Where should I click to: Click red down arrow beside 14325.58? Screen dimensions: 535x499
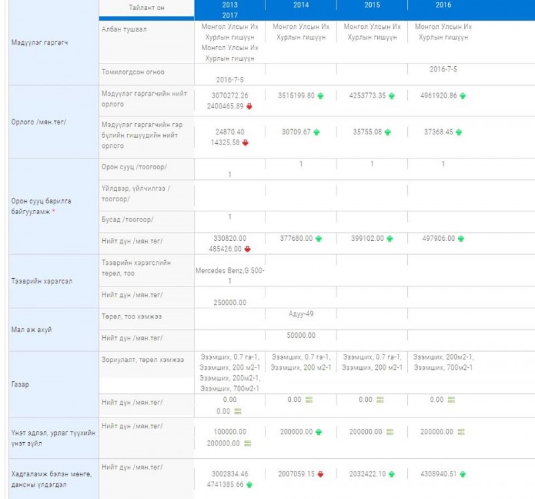pyautogui.click(x=245, y=142)
